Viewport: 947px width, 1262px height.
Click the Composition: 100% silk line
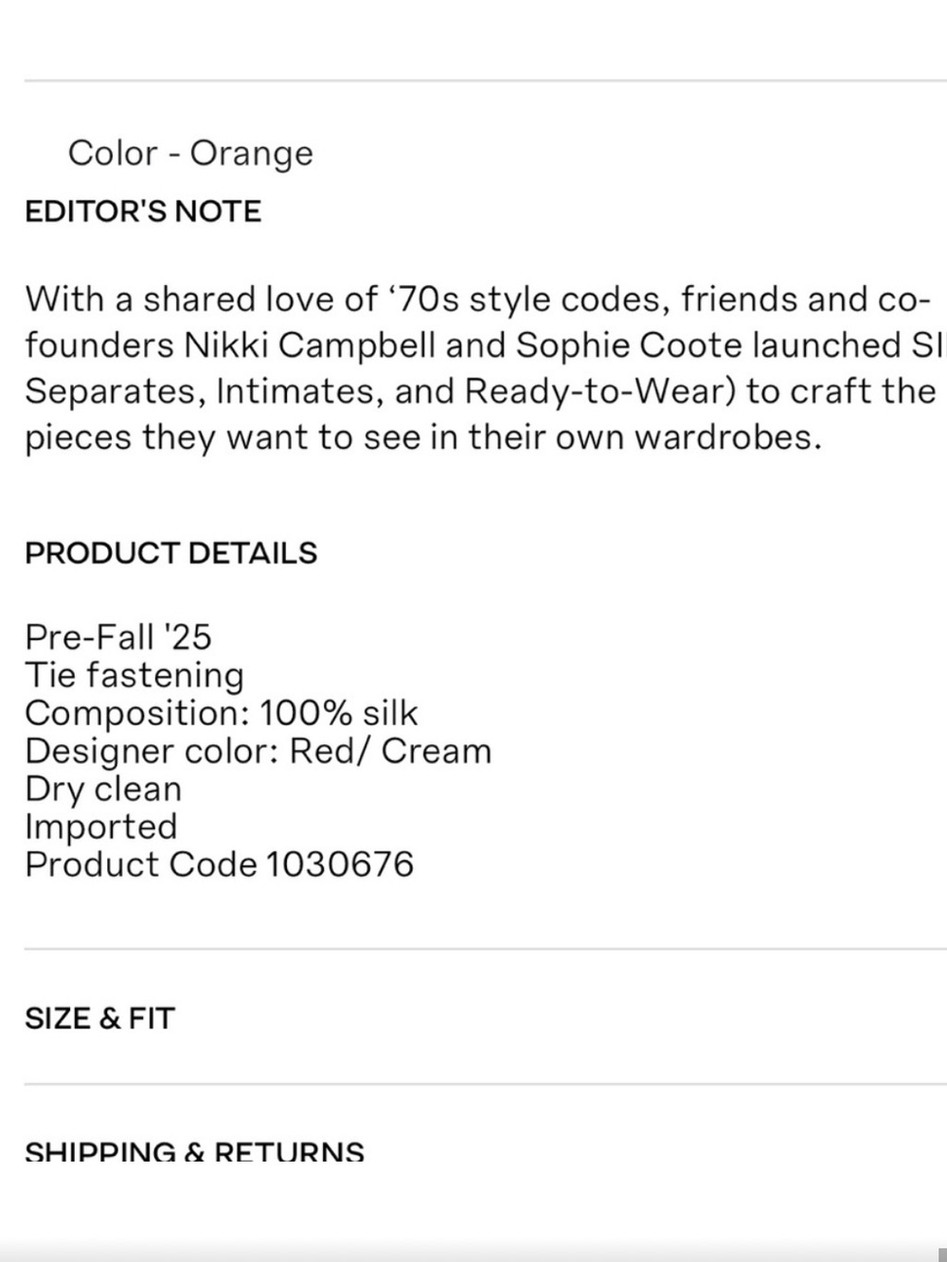coord(221,714)
